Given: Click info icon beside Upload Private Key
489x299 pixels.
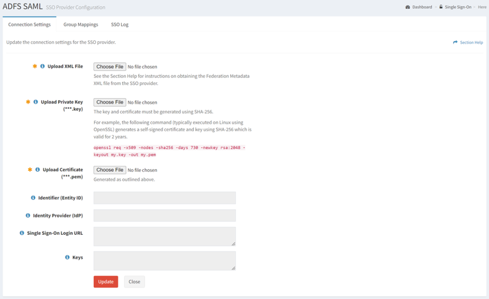Looking at the screenshot, I should click(36, 102).
